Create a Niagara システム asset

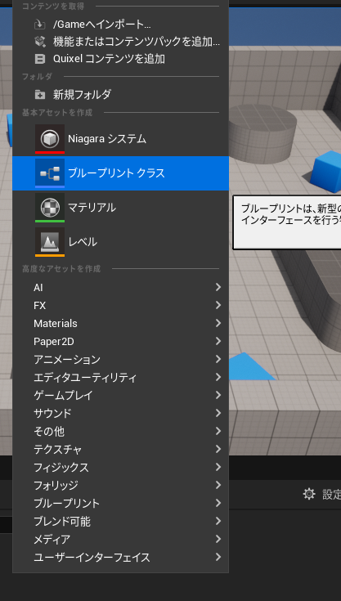tap(120, 139)
